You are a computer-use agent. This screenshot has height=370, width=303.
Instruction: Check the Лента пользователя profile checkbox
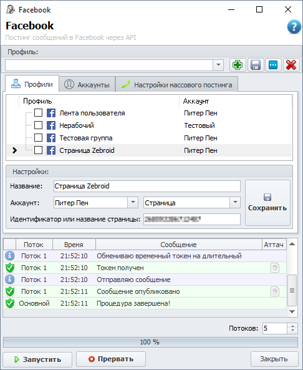click(x=38, y=113)
